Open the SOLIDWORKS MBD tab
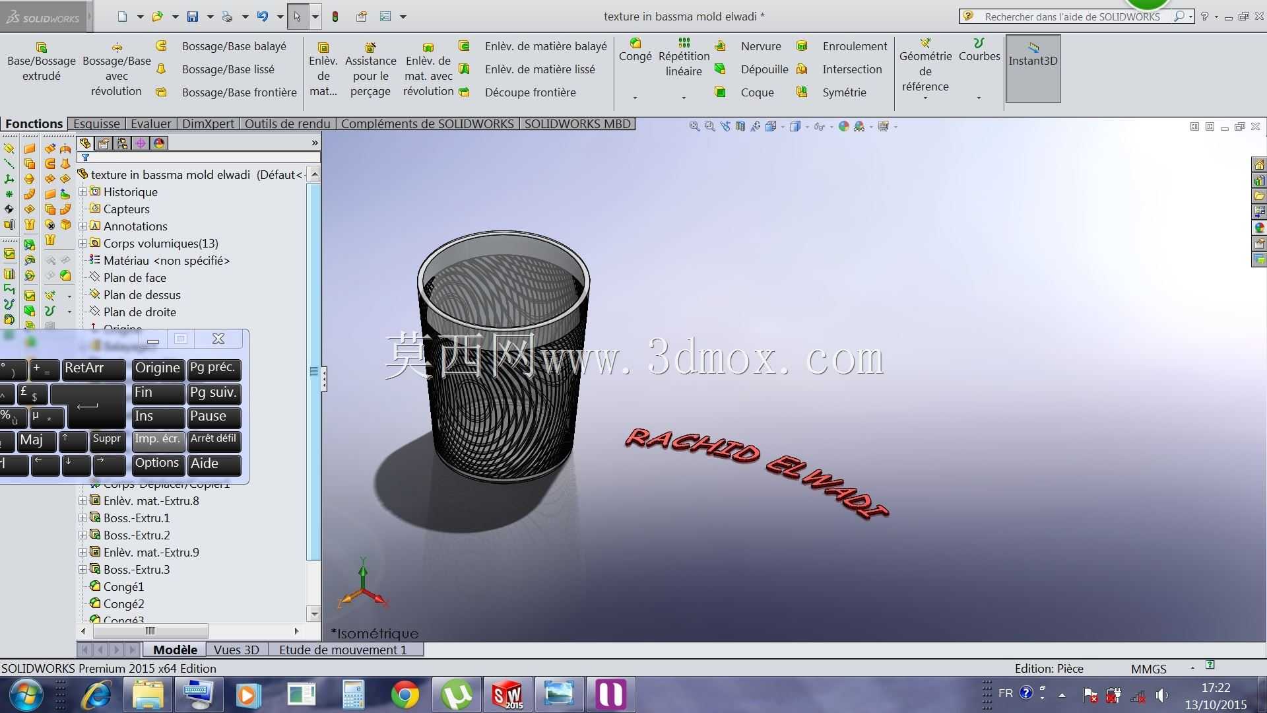The width and height of the screenshot is (1267, 713). pos(577,123)
